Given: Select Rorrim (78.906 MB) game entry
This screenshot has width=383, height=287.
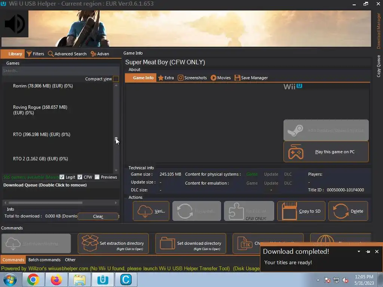Looking at the screenshot, I should tap(43, 86).
